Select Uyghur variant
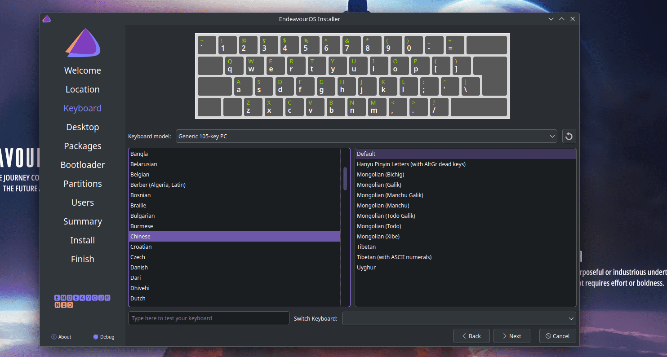The image size is (667, 357). pyautogui.click(x=466, y=268)
